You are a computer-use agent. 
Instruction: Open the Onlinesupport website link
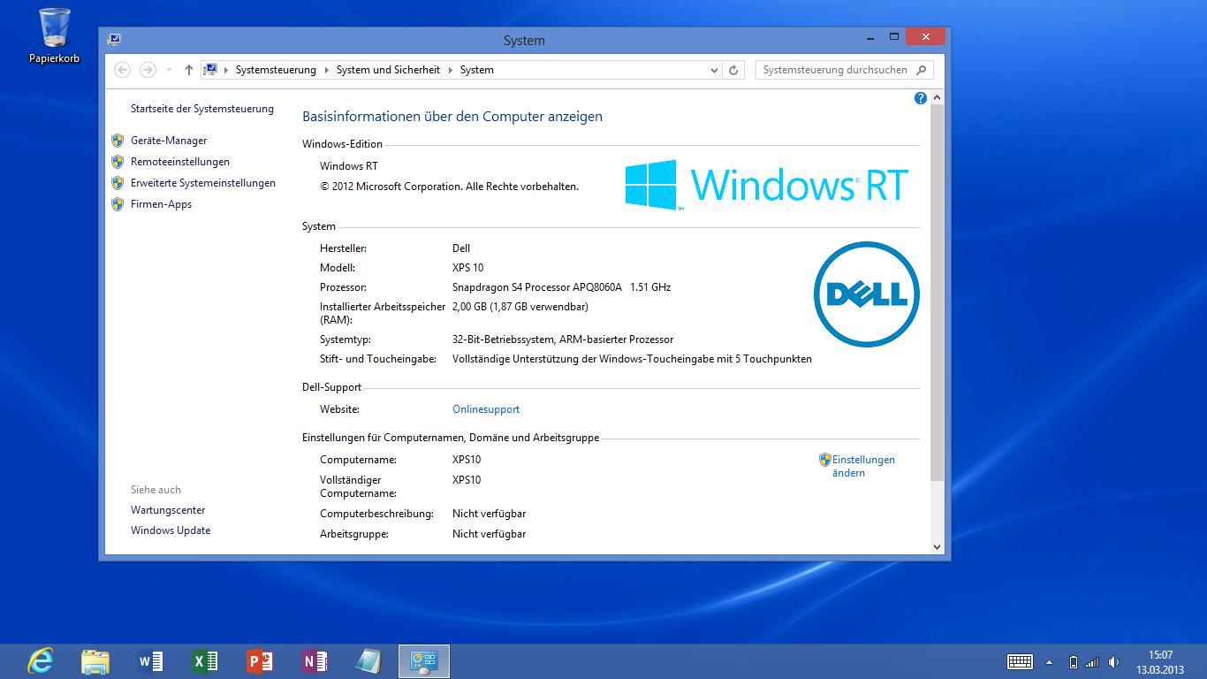(x=486, y=409)
